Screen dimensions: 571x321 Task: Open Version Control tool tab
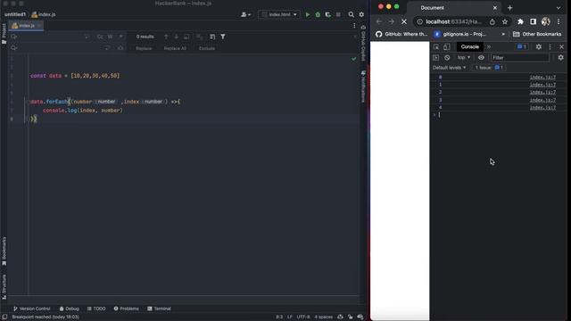[x=32, y=309]
